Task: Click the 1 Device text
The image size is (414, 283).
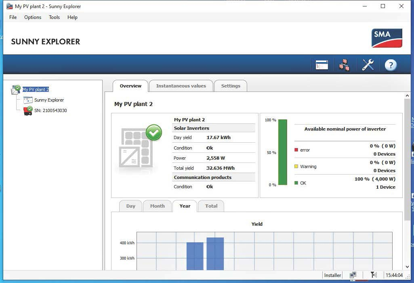Action: [385, 187]
